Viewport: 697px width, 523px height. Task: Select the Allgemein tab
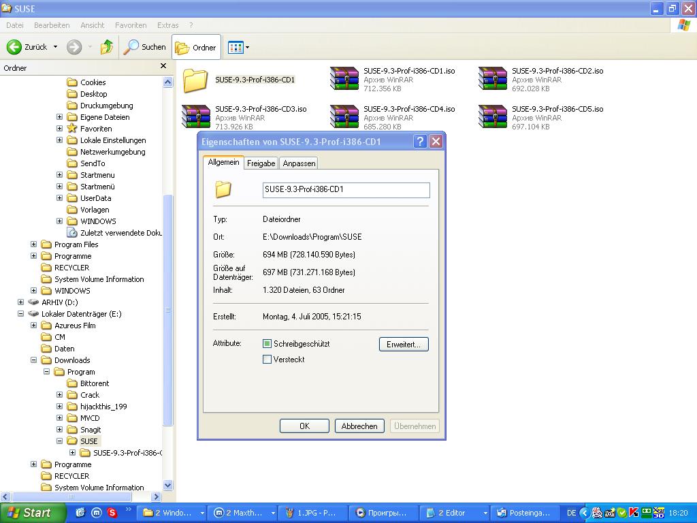click(x=223, y=162)
